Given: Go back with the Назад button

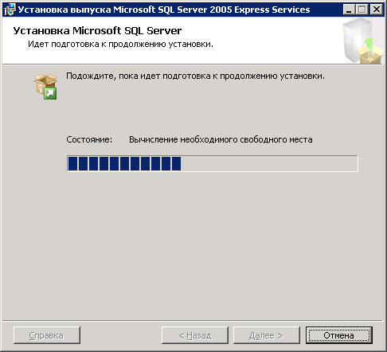Looking at the screenshot, I should pyautogui.click(x=195, y=335).
